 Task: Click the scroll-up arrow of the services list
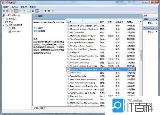click(140, 22)
